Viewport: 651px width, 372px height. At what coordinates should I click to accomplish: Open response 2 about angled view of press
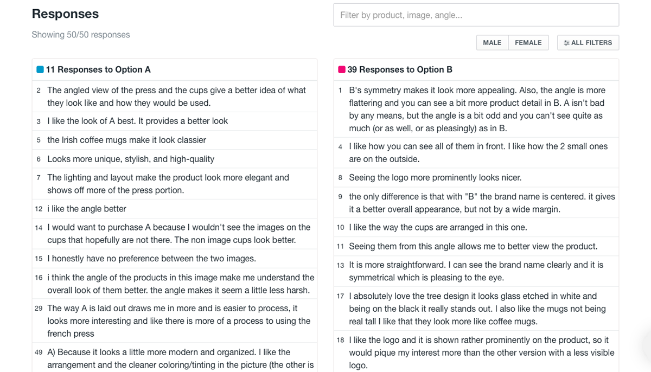tap(175, 97)
